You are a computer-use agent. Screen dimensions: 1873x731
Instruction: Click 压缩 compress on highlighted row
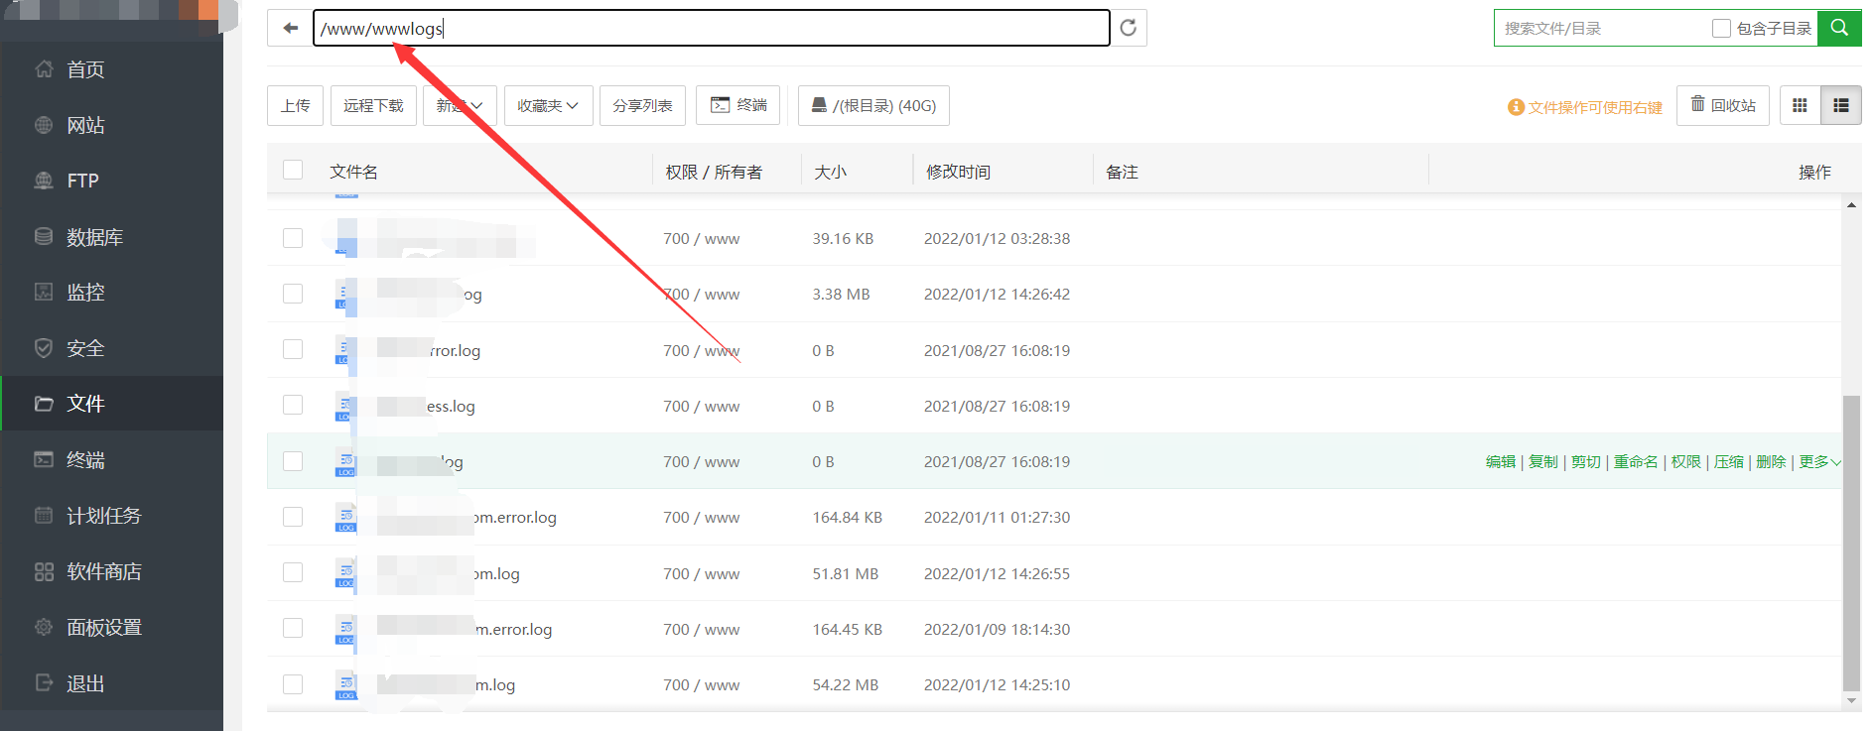point(1729,461)
